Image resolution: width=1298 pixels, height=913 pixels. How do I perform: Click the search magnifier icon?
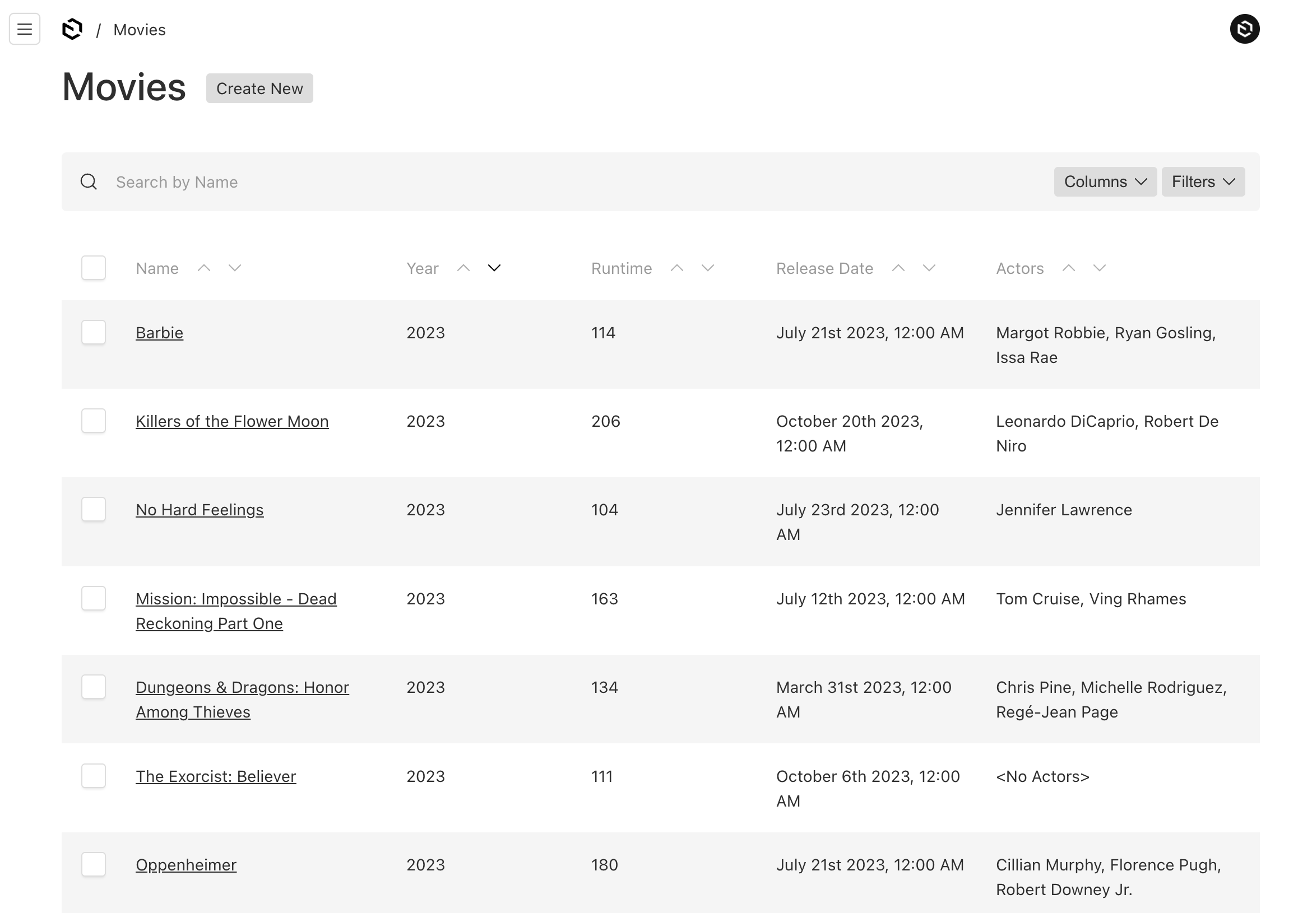(89, 182)
